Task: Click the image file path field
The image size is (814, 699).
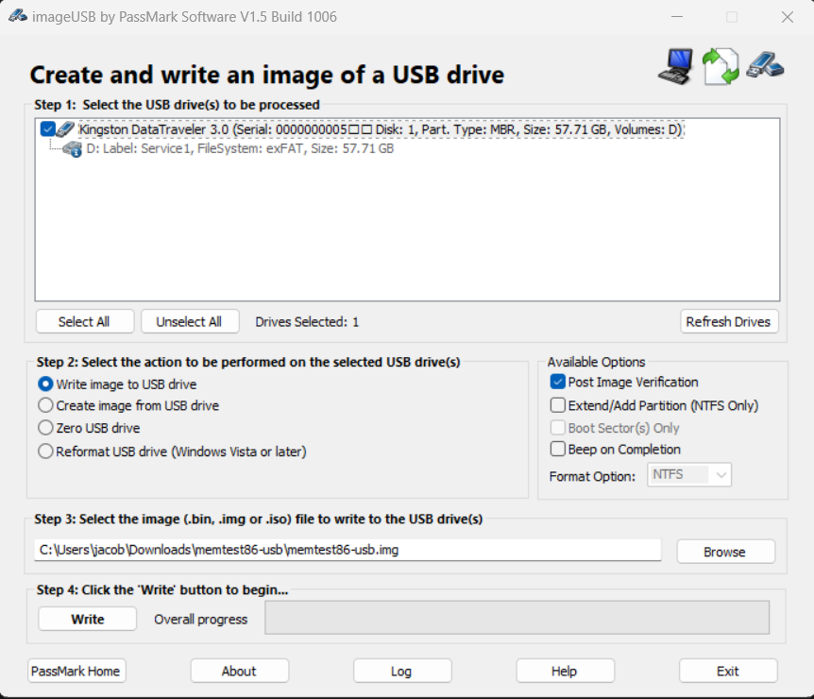Action: [x=348, y=550]
